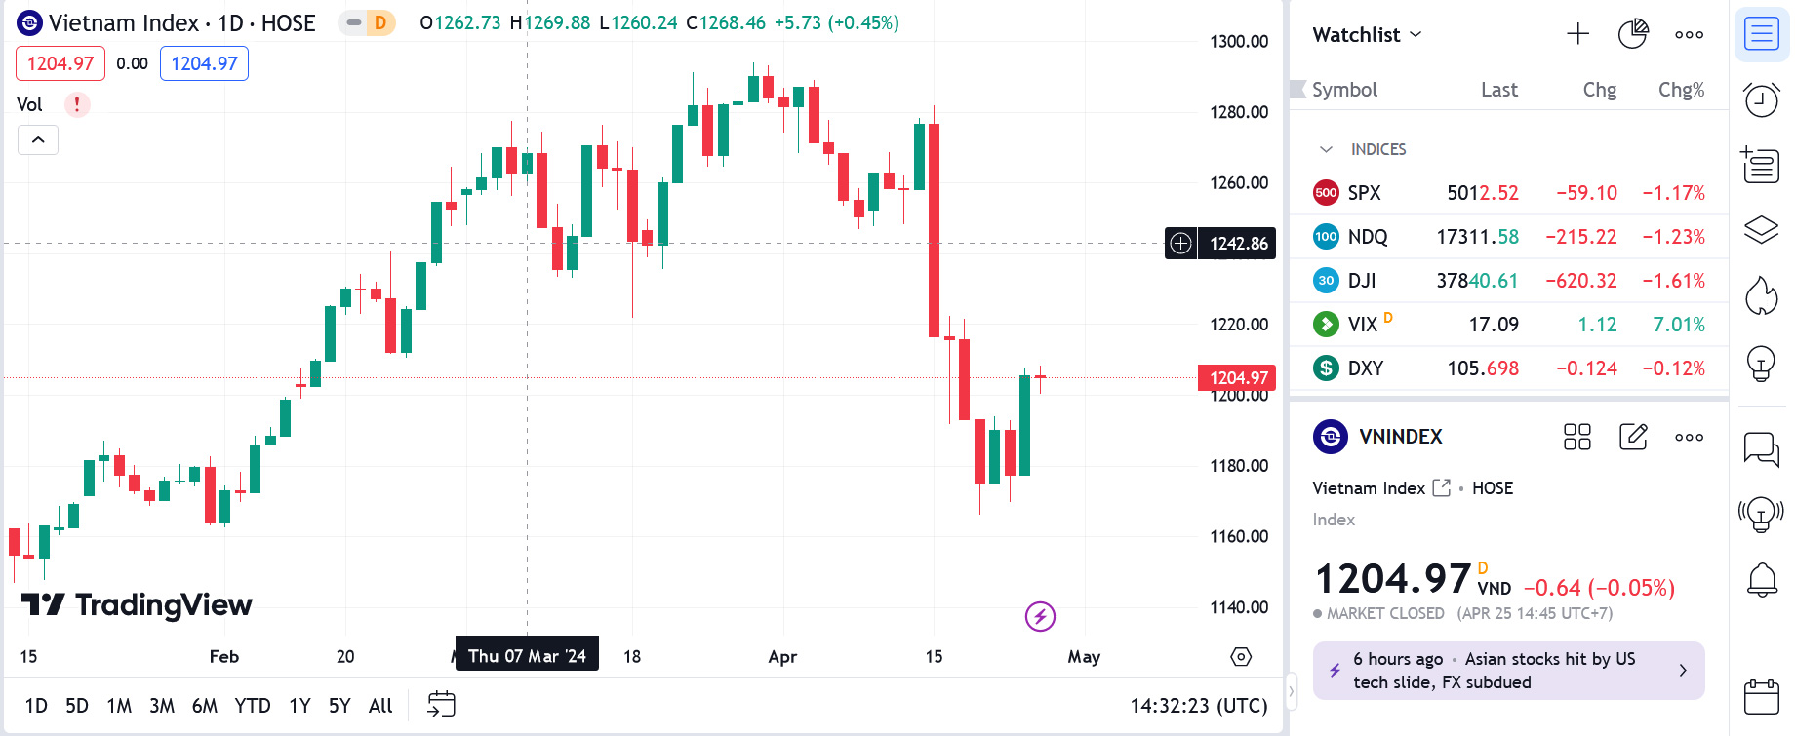Click the publish pencil icon beside VNINDEX
1795x736 pixels.
click(x=1633, y=438)
